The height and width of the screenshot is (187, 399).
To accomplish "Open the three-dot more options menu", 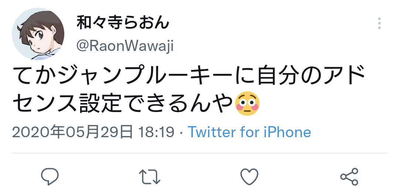I will [379, 23].
